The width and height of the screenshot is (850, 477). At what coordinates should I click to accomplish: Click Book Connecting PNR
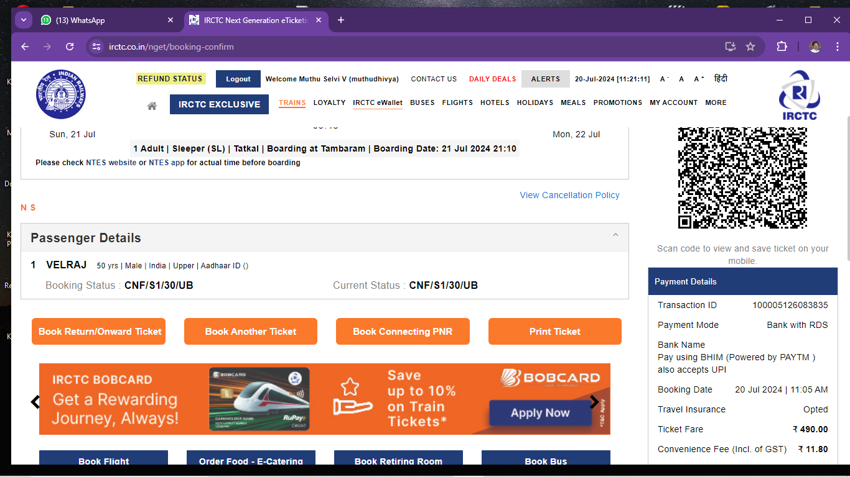pos(403,331)
